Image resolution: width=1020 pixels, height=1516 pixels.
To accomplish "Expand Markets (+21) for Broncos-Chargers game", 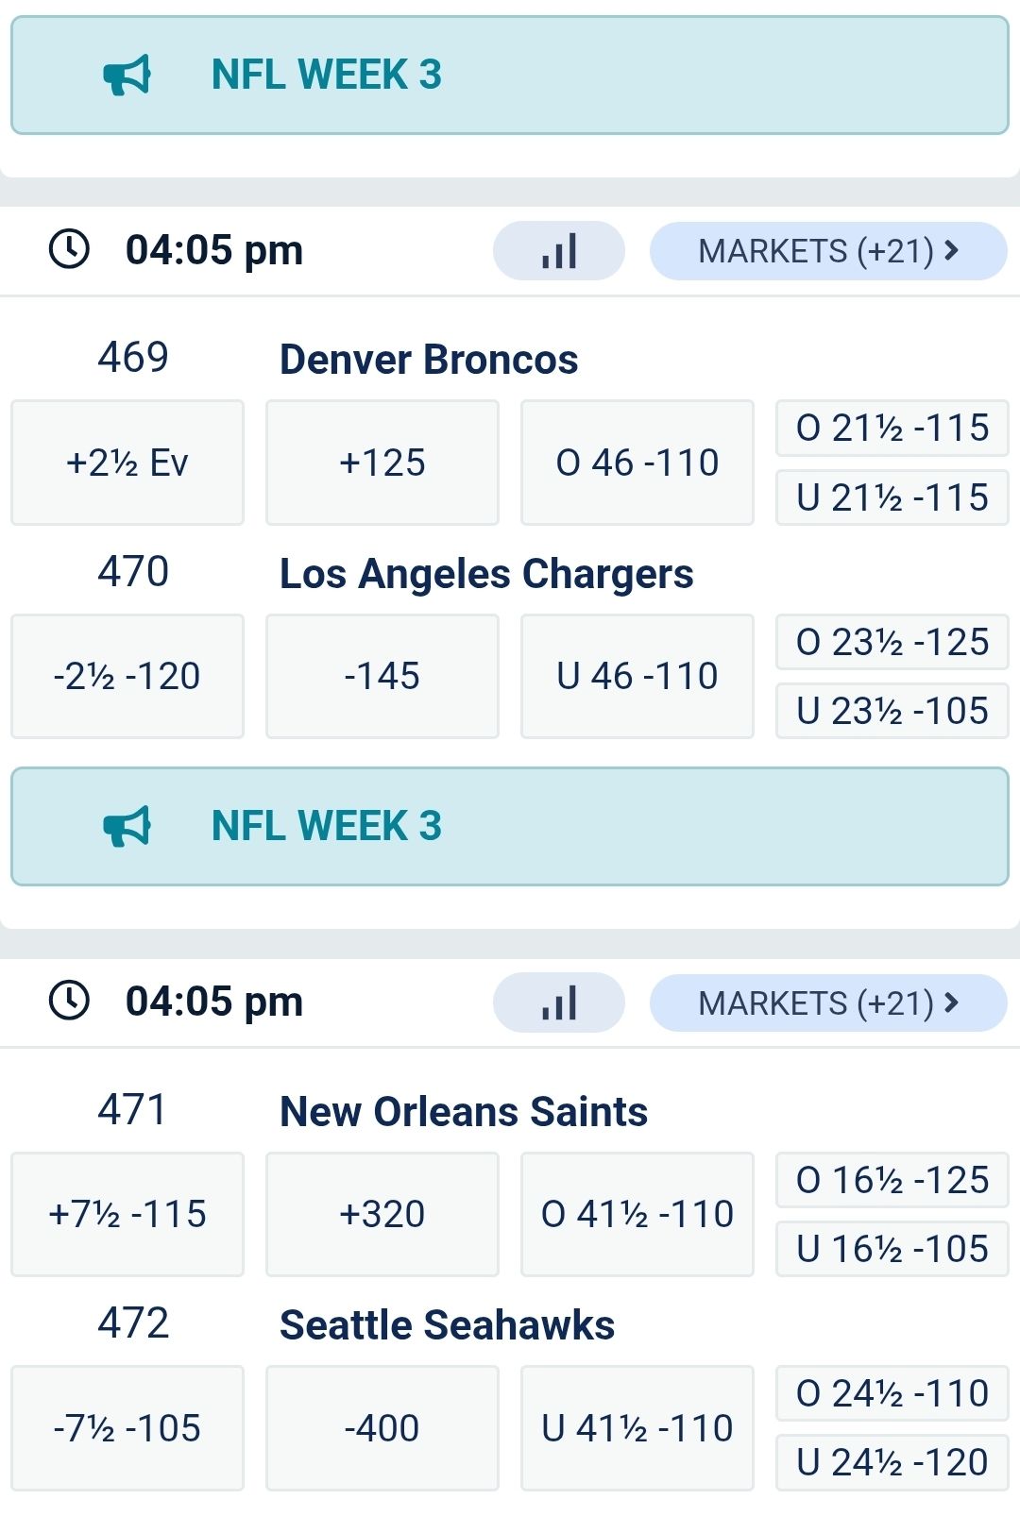I will pos(828,251).
